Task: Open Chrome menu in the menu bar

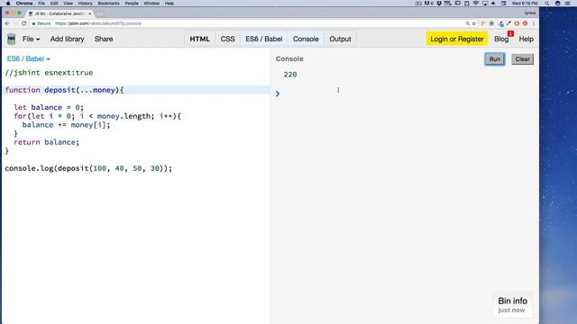Action: click(x=24, y=4)
